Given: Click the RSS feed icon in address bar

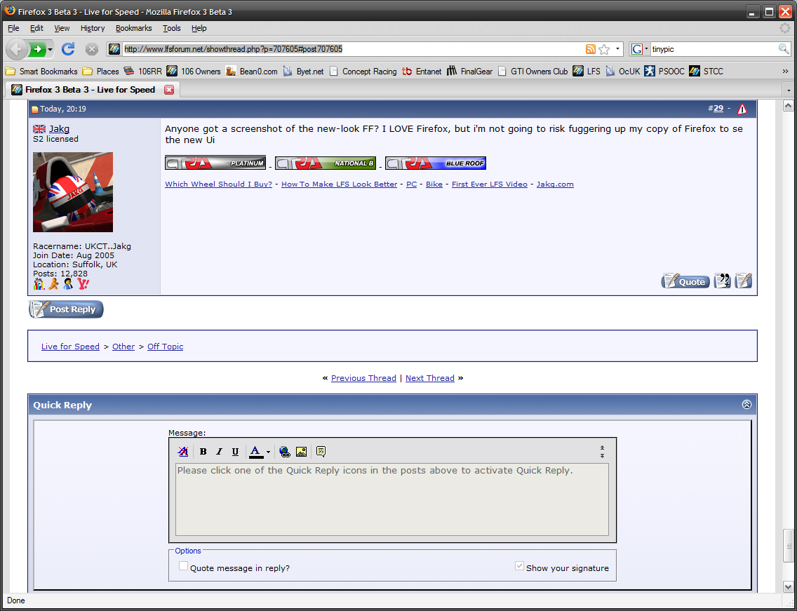Looking at the screenshot, I should (x=591, y=49).
